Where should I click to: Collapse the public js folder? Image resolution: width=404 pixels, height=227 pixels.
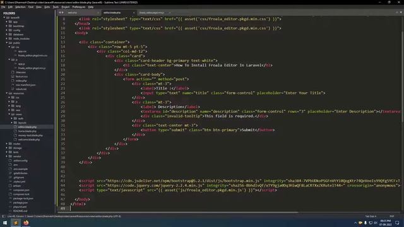(9, 60)
